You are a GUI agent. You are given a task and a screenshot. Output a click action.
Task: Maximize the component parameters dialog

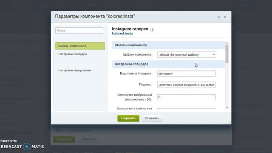click(218, 17)
